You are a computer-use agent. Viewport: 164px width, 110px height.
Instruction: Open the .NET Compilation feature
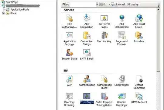(x=87, y=21)
